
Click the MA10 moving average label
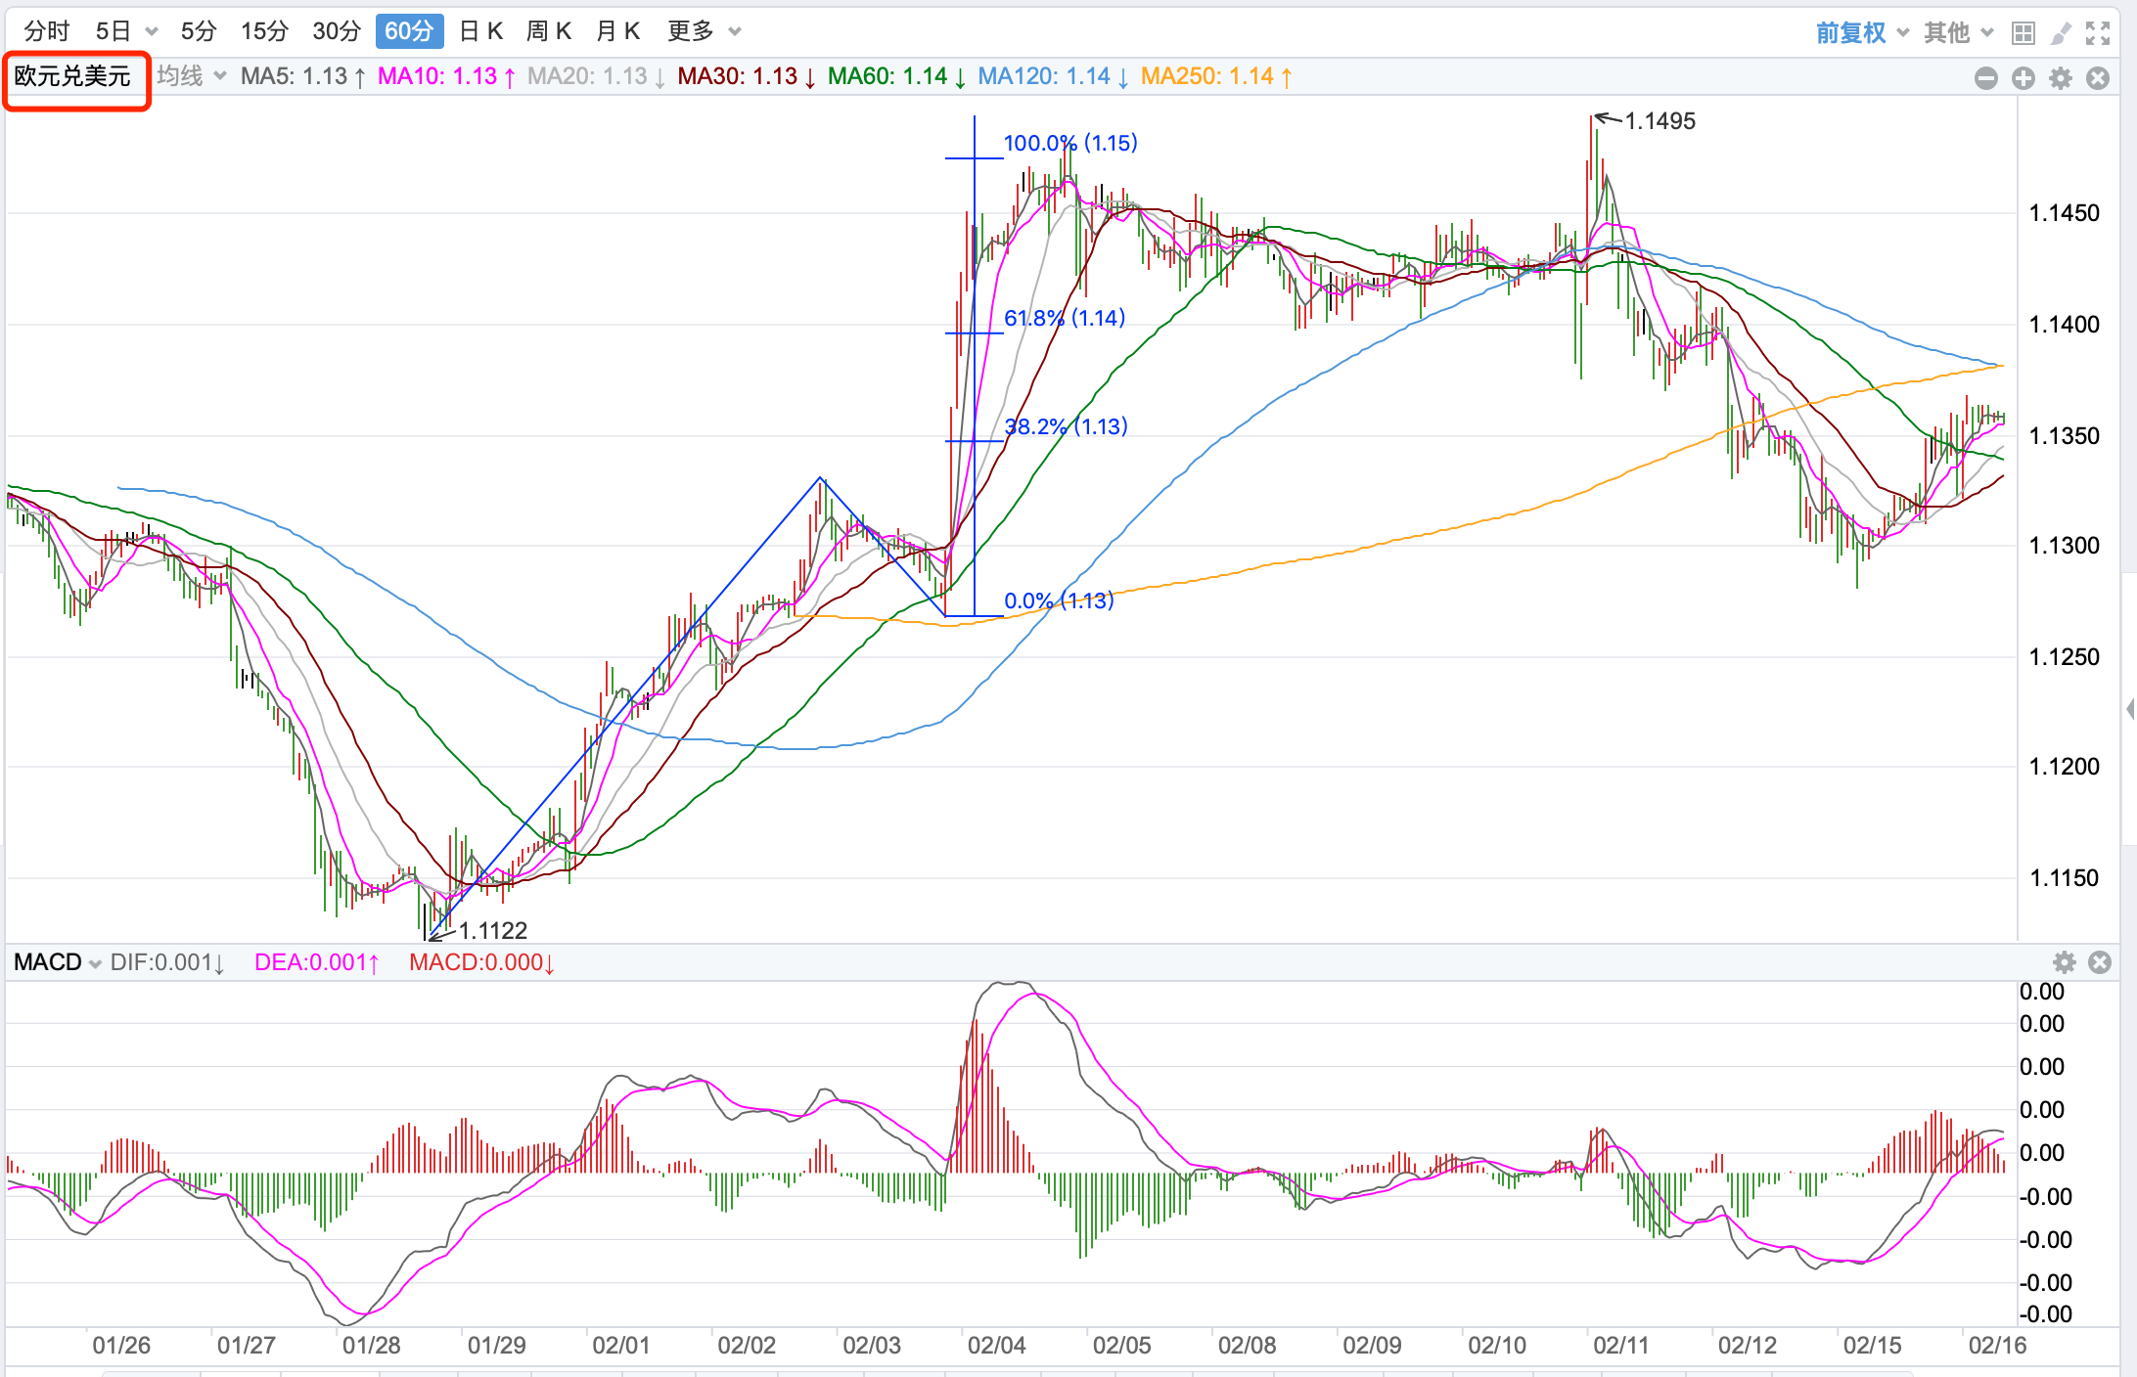[447, 76]
